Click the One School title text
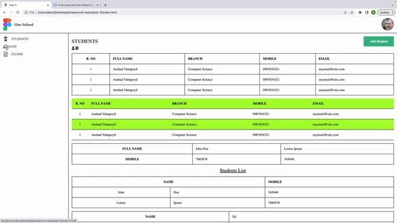The width and height of the screenshot is (397, 223). point(24,25)
